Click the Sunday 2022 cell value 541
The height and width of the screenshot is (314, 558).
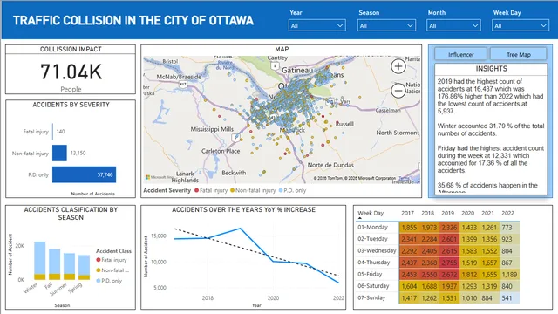[509, 298]
